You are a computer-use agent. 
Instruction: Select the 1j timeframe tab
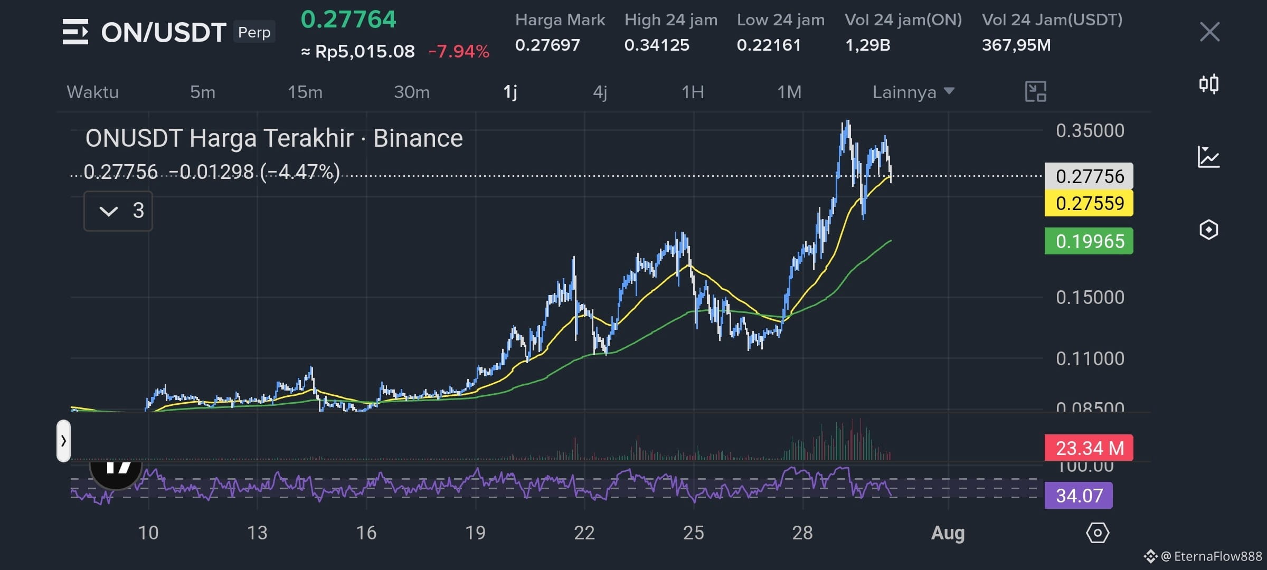510,92
